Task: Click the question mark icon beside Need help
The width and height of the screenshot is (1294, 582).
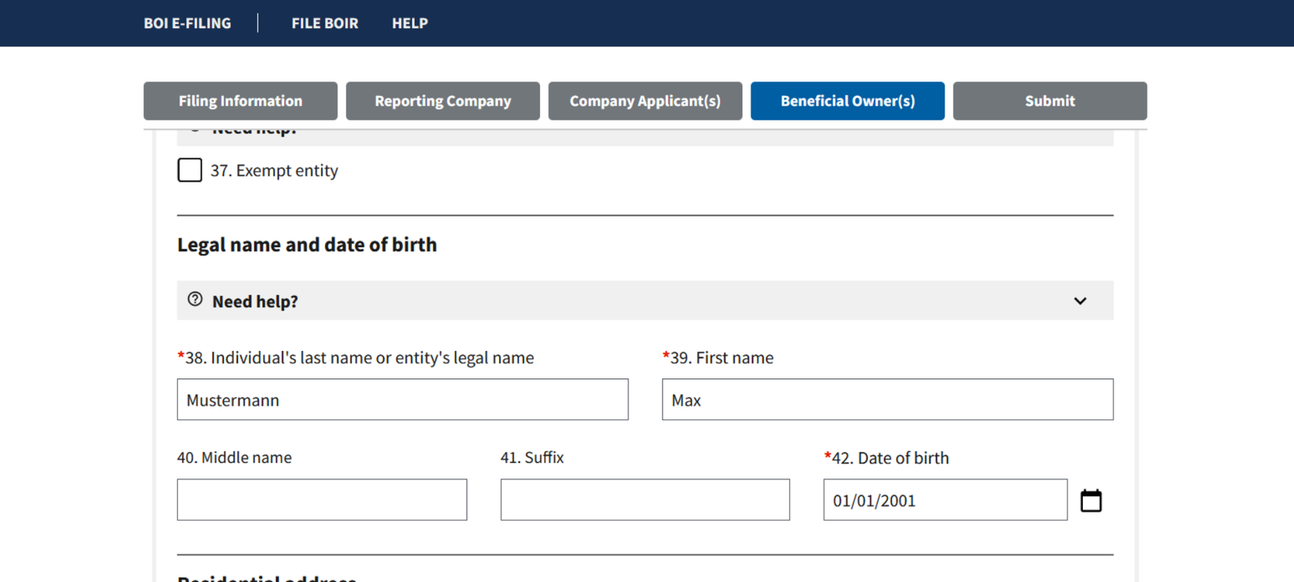Action: pyautogui.click(x=195, y=300)
